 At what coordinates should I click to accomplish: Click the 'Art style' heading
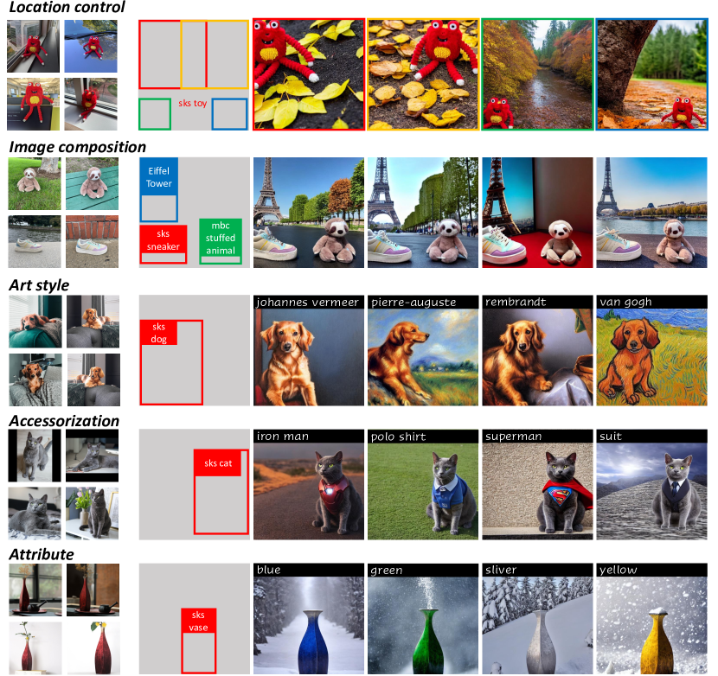click(x=39, y=285)
